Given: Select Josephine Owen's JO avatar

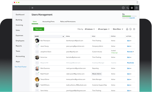Looking at the screenshot, I should point(37,52).
